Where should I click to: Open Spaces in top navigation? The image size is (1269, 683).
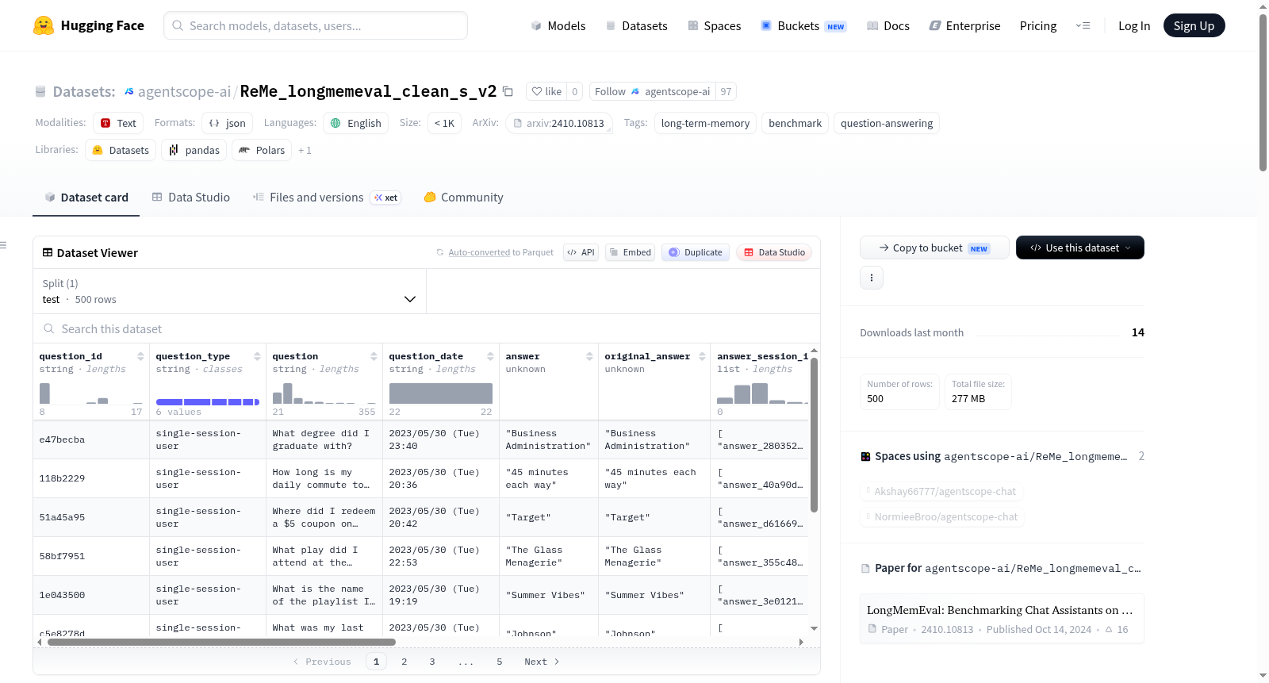(714, 25)
